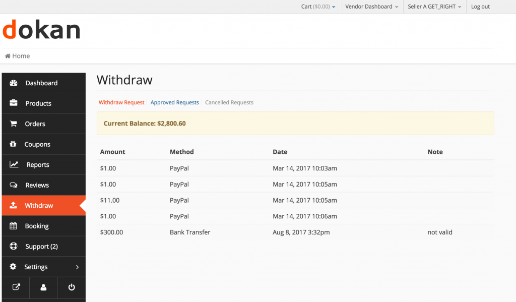Open the Cancelled Requests tab
The image size is (516, 302).
click(229, 102)
